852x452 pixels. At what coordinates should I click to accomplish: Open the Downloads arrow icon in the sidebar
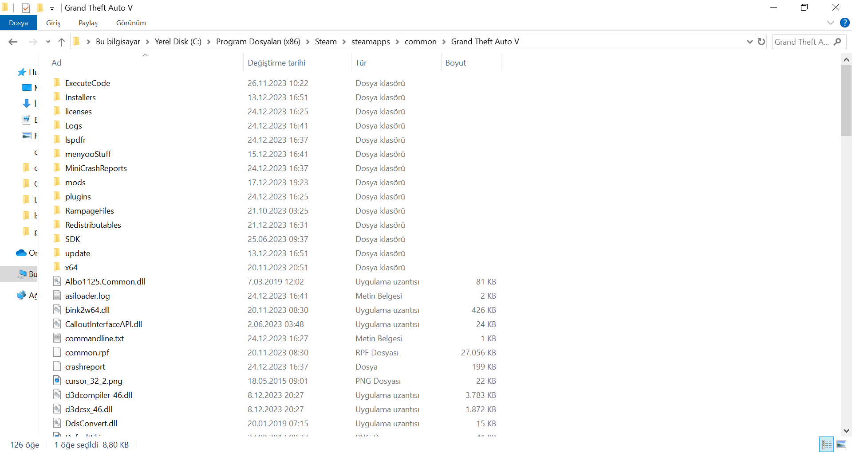tap(26, 104)
